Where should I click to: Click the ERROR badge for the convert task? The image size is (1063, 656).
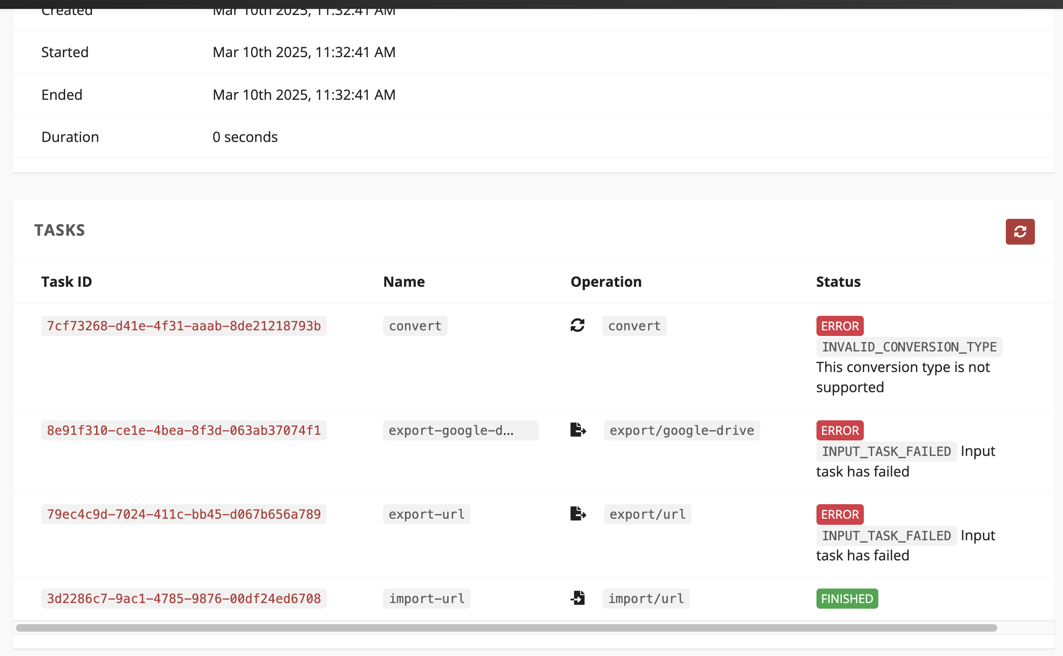coord(839,326)
